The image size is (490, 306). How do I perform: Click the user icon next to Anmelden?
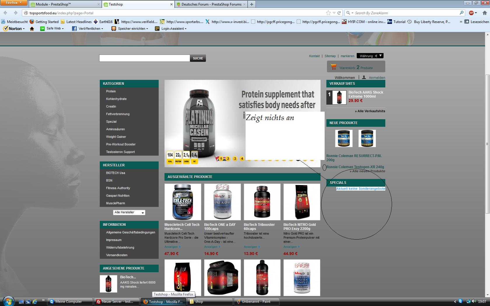(364, 78)
